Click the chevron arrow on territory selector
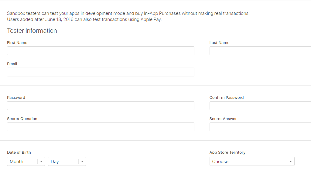 pos(291,161)
